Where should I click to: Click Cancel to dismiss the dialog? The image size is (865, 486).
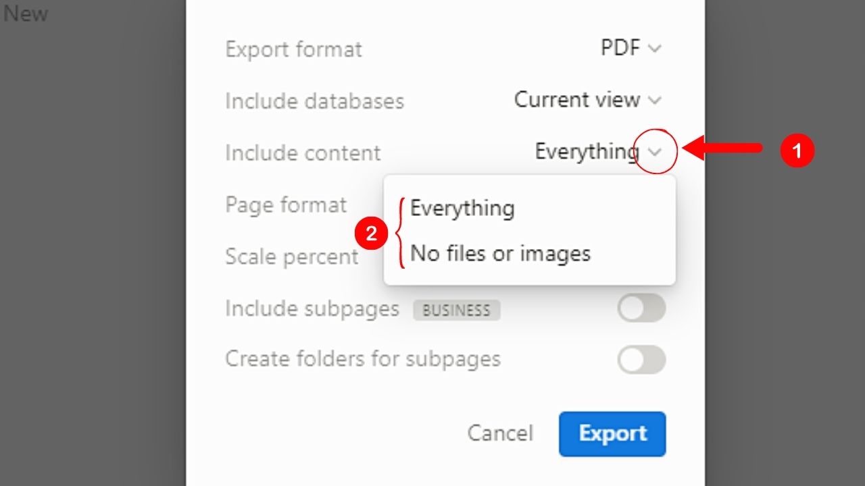[x=499, y=433]
